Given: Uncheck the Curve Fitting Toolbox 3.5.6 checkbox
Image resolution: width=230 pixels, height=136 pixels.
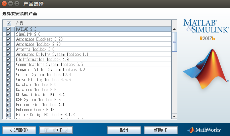Looking at the screenshot, I should [x=8, y=80].
